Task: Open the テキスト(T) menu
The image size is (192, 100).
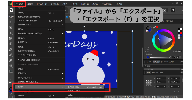Action: point(55,4)
